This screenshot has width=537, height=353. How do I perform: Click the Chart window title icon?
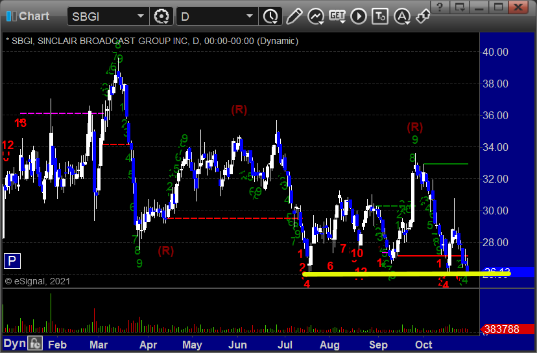[x=11, y=16]
